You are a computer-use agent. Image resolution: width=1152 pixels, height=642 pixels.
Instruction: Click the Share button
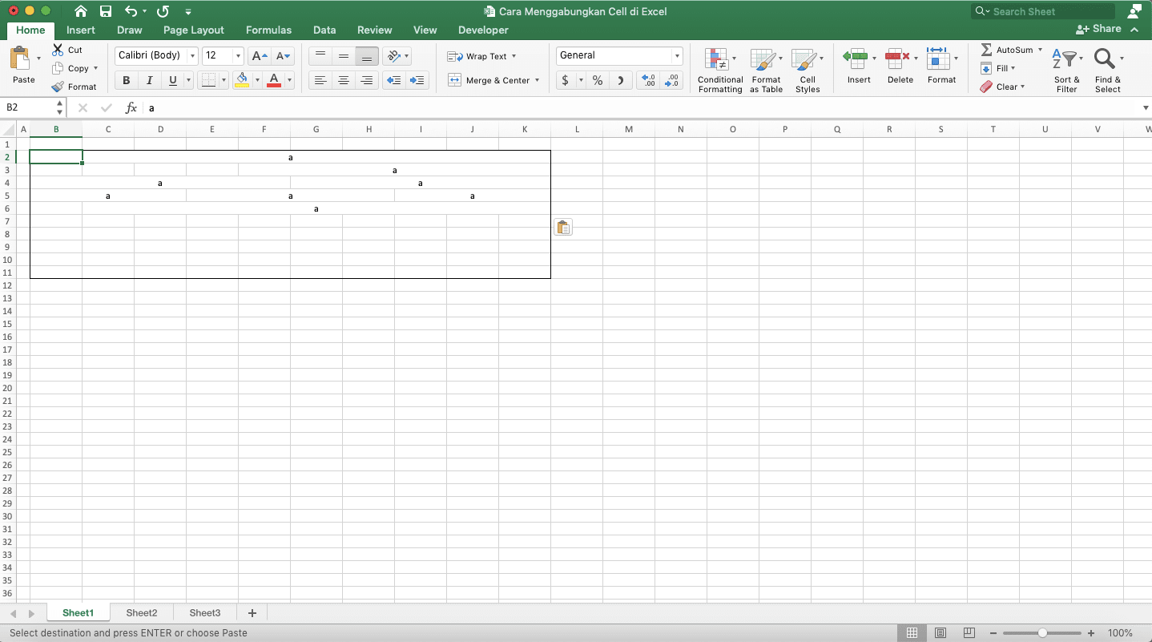coord(1099,29)
